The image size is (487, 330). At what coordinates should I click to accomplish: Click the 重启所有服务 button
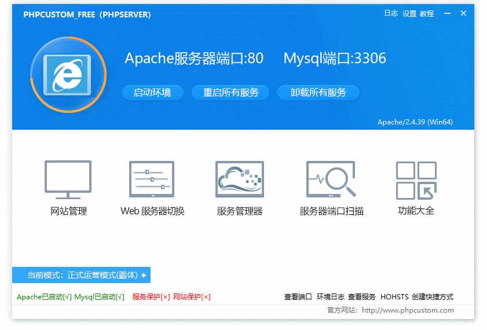(230, 93)
